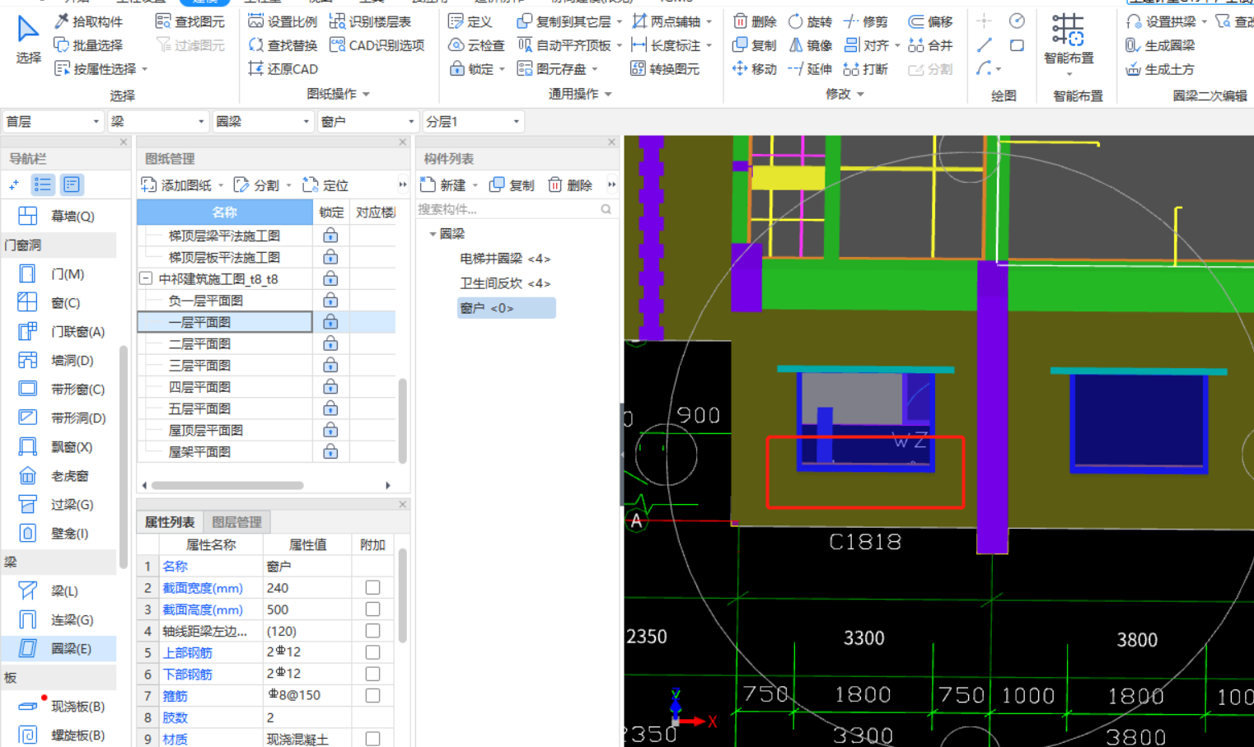Click the 箍筋 property name link

click(175, 695)
